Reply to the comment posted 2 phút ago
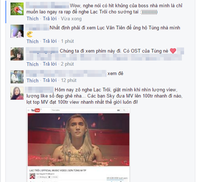Image resolution: width=200 pixels, height=182 pixels. point(50,64)
